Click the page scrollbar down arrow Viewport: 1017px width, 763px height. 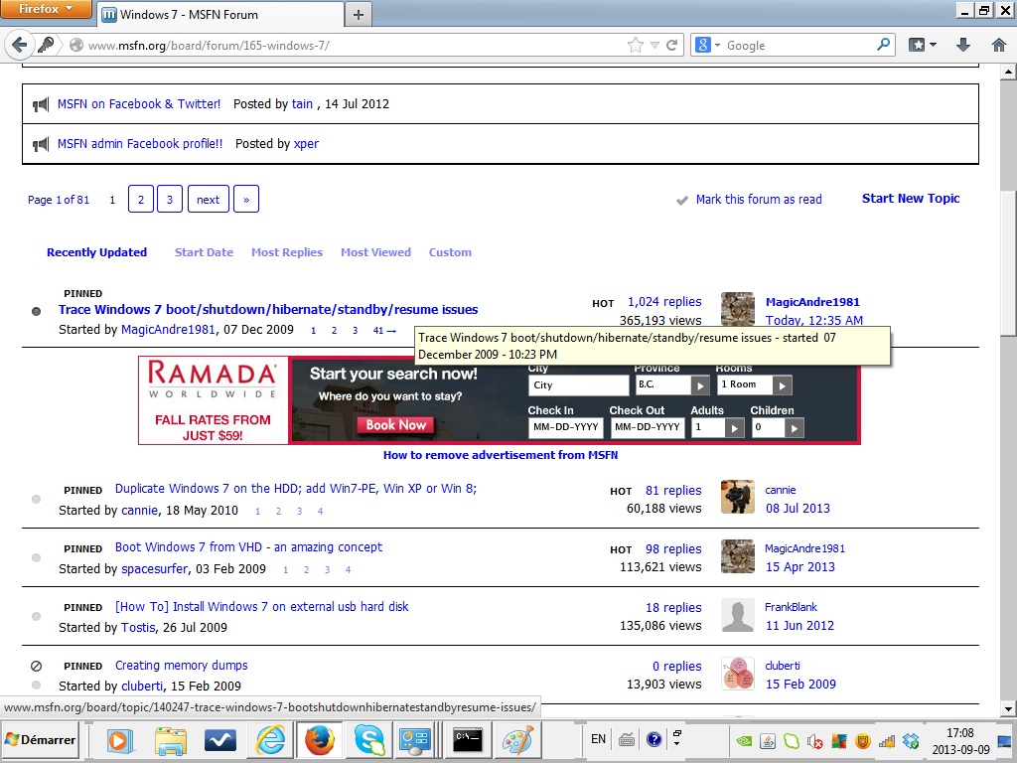click(1008, 709)
